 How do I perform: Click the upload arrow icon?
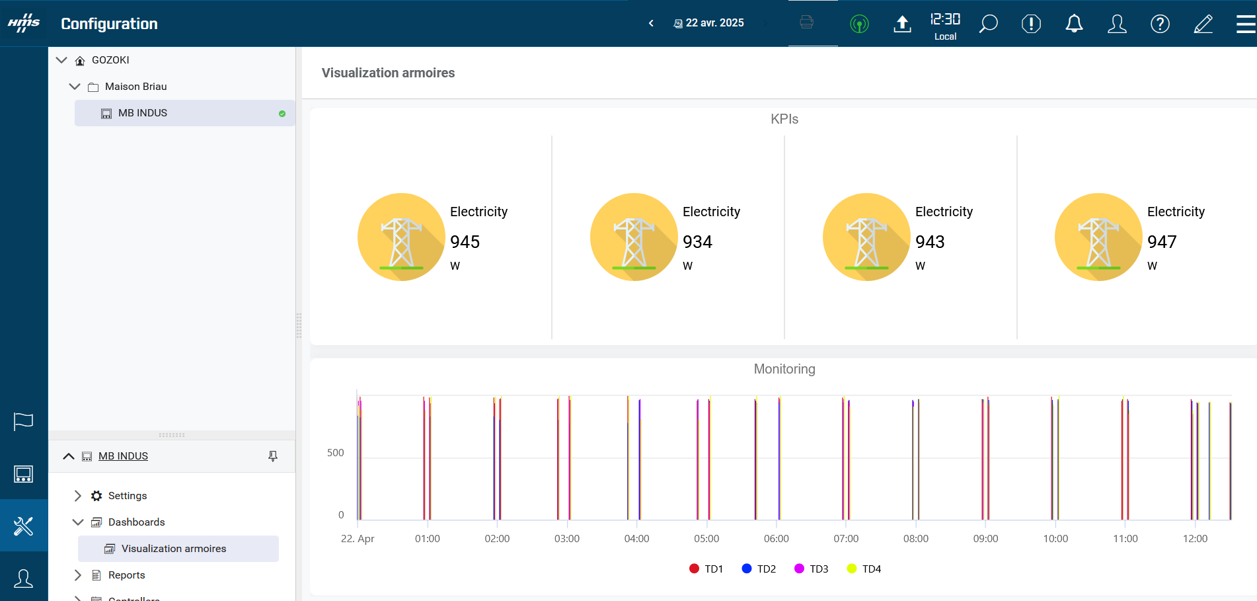[x=902, y=24]
